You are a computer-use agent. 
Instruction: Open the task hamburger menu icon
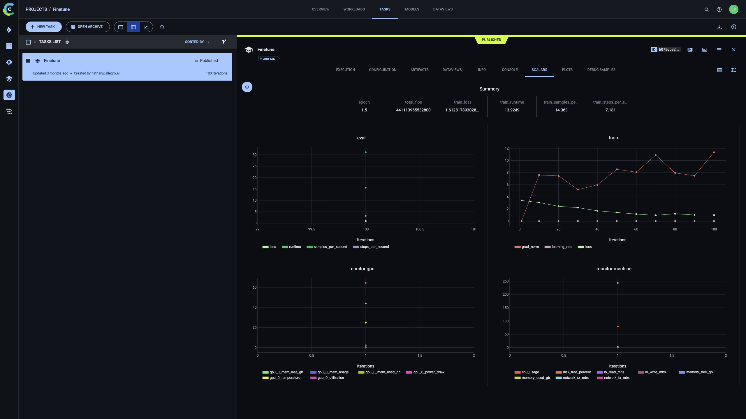click(719, 50)
